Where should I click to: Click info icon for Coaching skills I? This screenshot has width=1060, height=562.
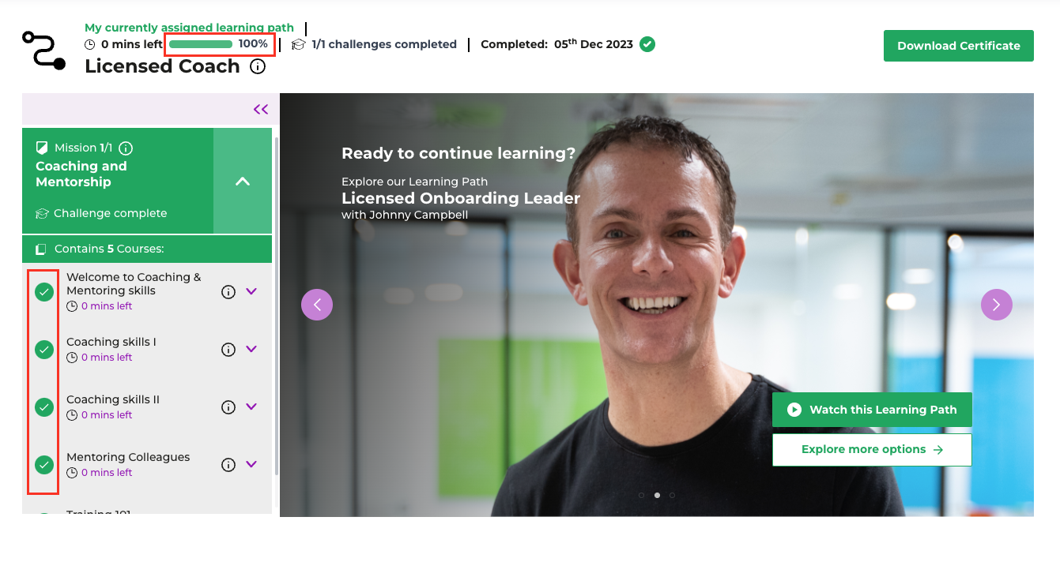coord(228,350)
